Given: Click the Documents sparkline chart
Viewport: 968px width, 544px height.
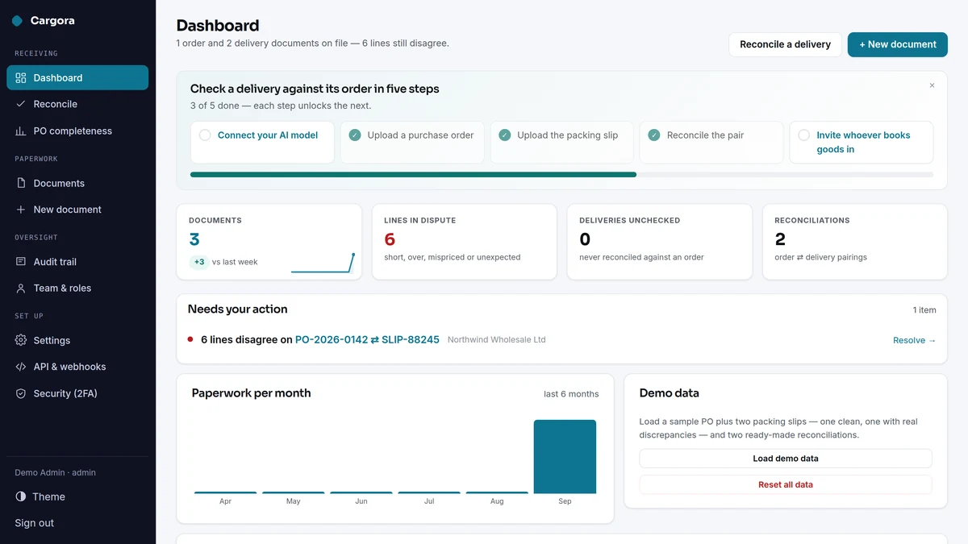Looking at the screenshot, I should click(323, 263).
